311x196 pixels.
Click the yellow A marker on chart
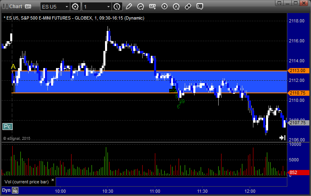tap(13, 66)
